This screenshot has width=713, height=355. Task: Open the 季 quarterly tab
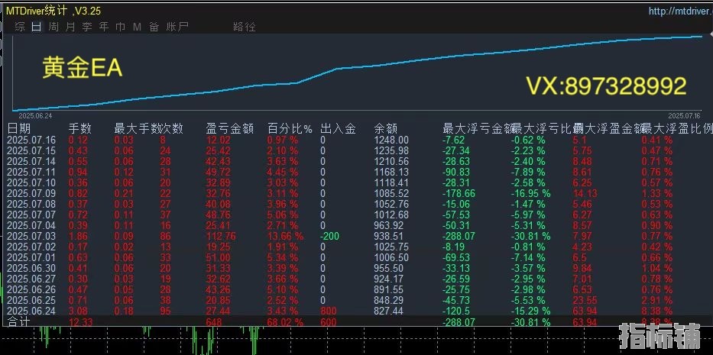click(87, 27)
